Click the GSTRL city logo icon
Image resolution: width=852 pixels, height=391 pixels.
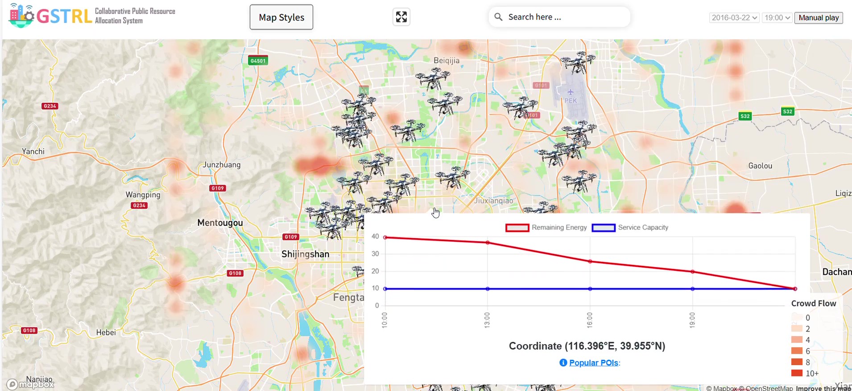(21, 16)
